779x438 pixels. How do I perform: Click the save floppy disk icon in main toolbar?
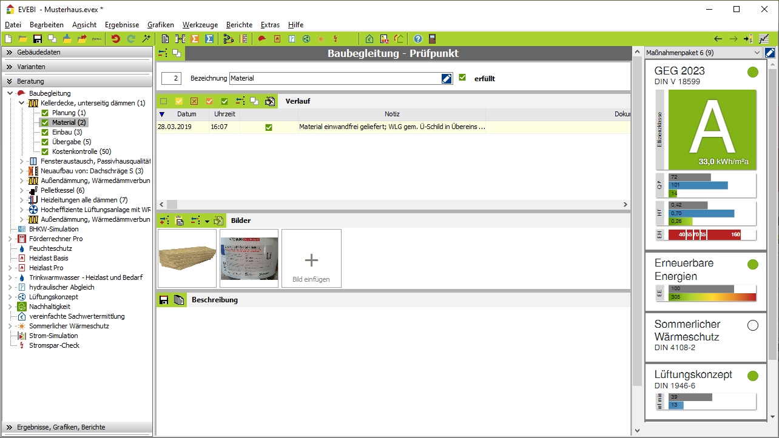coord(38,39)
